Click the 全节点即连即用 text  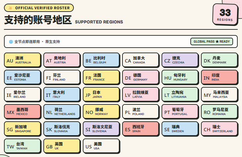click(x=27, y=42)
